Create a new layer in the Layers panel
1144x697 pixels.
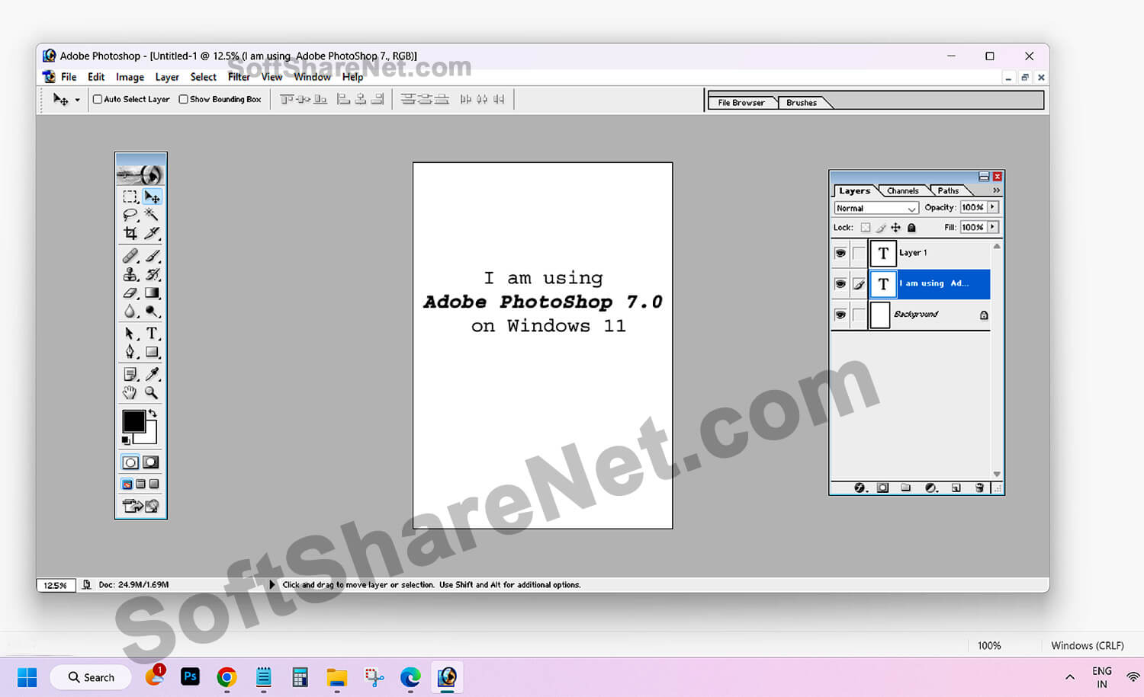(956, 488)
